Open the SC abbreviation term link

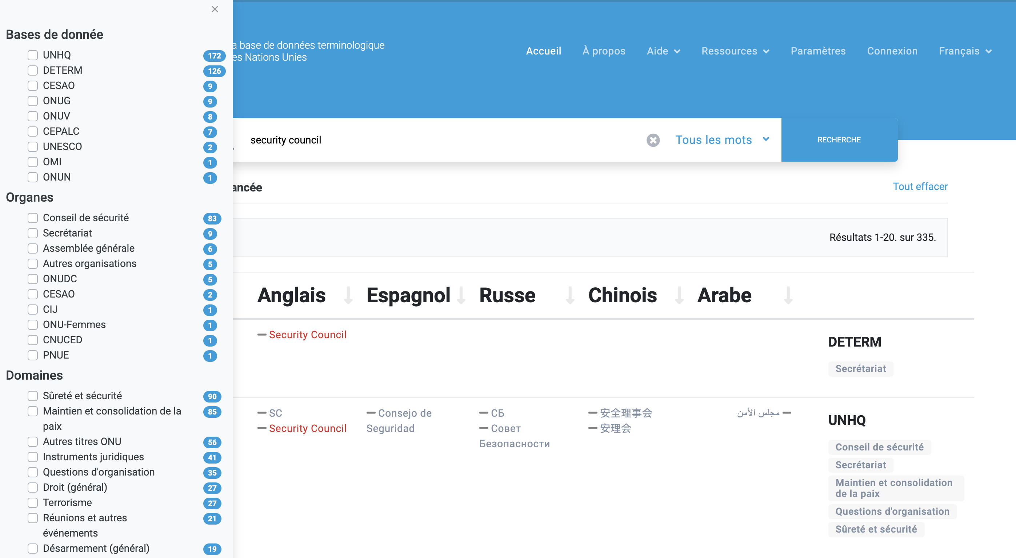(x=275, y=413)
